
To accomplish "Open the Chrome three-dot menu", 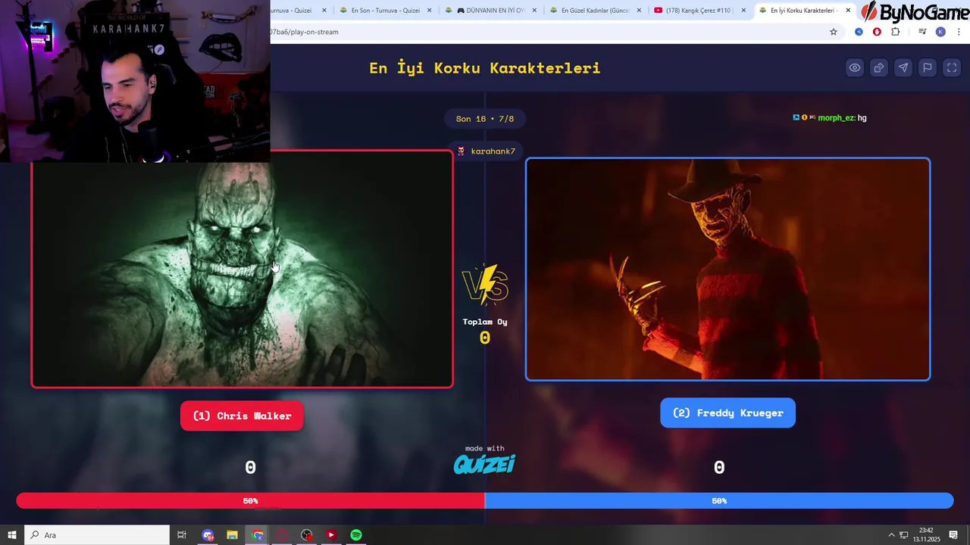I will click(959, 32).
